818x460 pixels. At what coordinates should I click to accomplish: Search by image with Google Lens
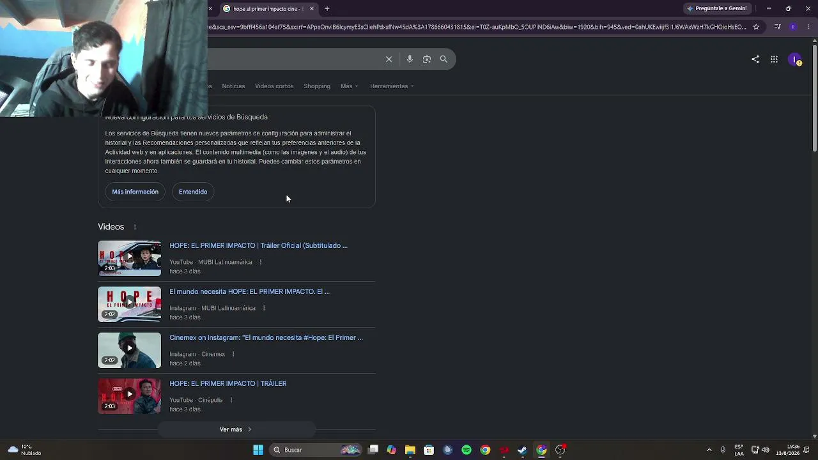(x=427, y=59)
